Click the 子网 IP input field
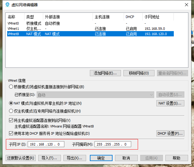194x167 pixels. point(46,144)
